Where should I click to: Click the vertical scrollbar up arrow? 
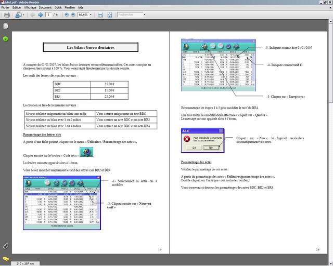coord(331,21)
